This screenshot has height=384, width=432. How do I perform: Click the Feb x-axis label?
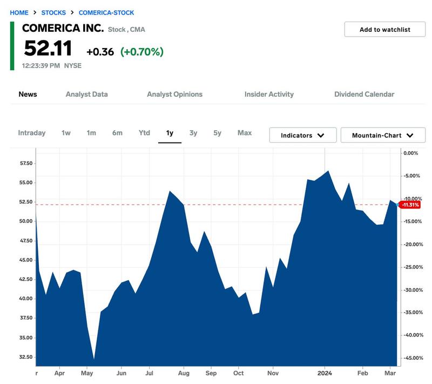362,373
